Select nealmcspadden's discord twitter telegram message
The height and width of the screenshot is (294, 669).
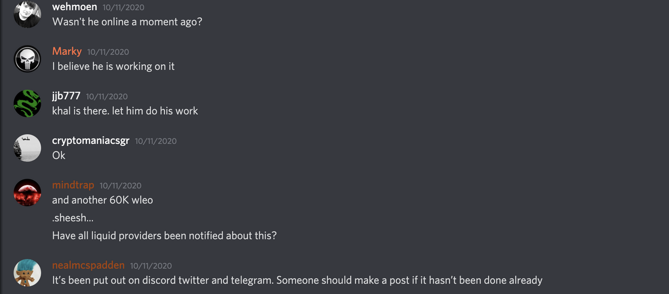297,280
